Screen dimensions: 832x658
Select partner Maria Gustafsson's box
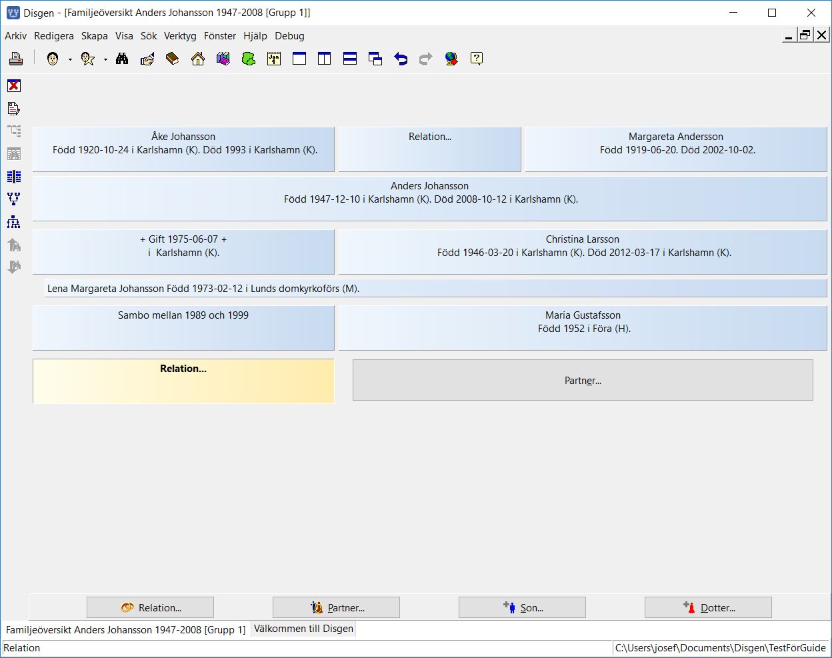click(x=583, y=328)
